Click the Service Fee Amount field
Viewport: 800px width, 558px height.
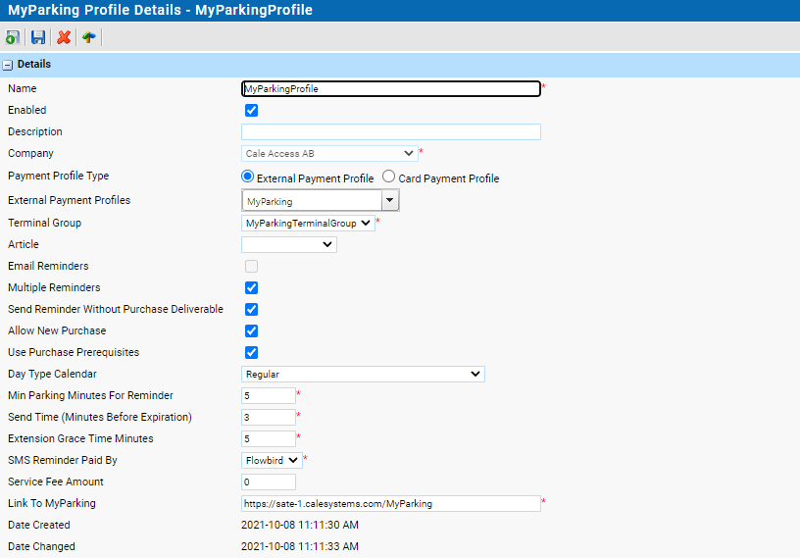point(269,482)
